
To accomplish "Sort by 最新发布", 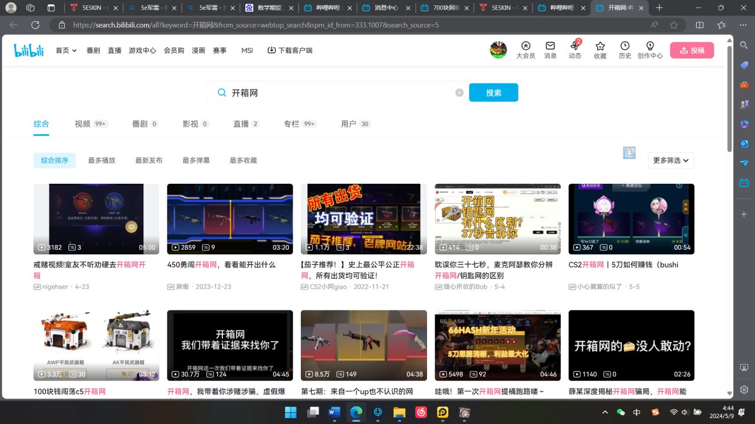I will 149,160.
